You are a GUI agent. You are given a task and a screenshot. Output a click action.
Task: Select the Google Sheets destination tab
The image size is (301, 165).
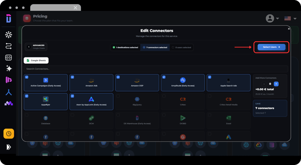(x=36, y=61)
